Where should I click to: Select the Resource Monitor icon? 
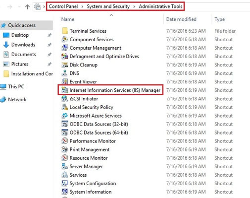[65, 158]
